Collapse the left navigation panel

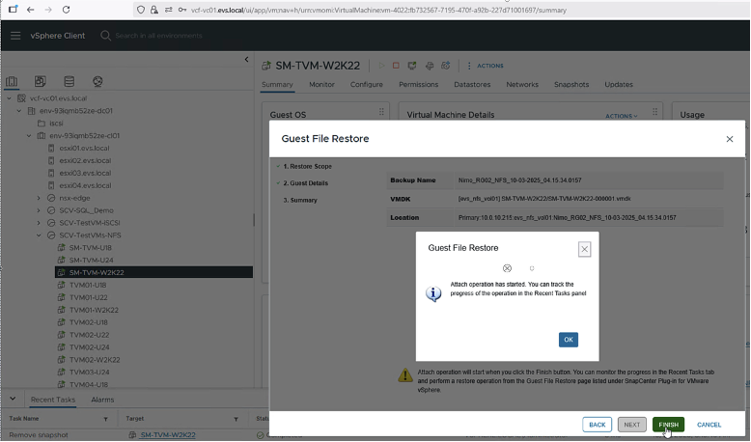[247, 60]
